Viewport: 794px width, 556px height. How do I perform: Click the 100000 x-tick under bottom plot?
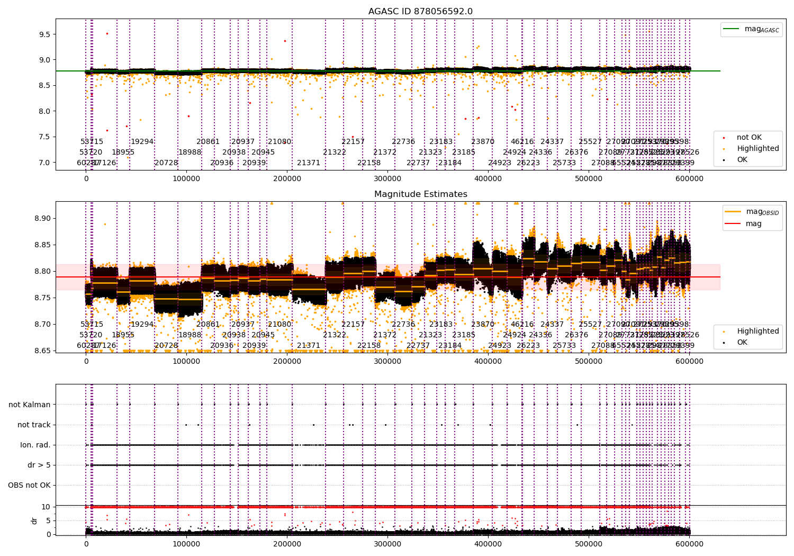[186, 544]
